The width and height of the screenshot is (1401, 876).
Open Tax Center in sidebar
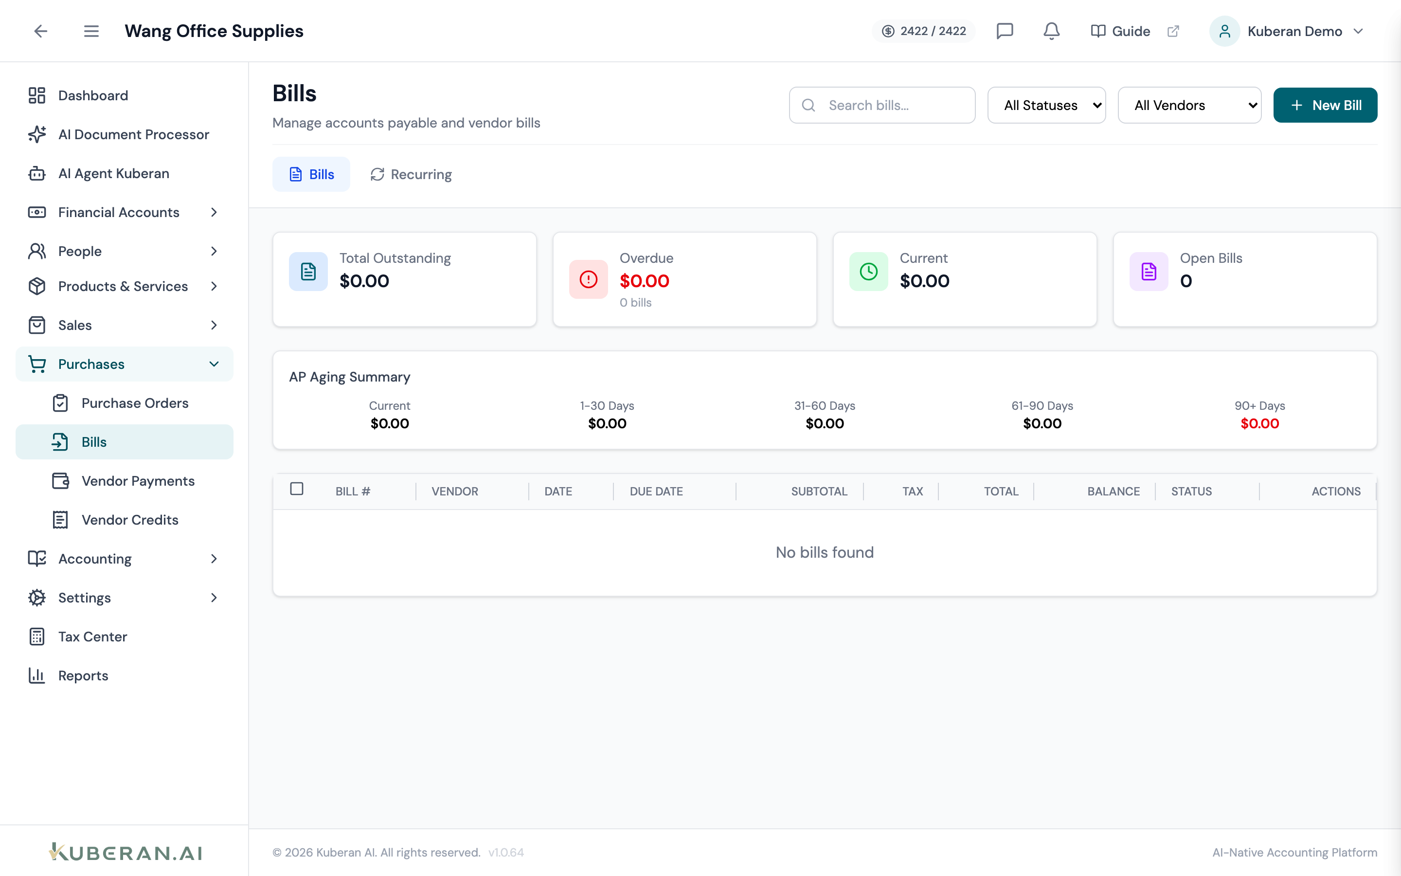[125, 636]
